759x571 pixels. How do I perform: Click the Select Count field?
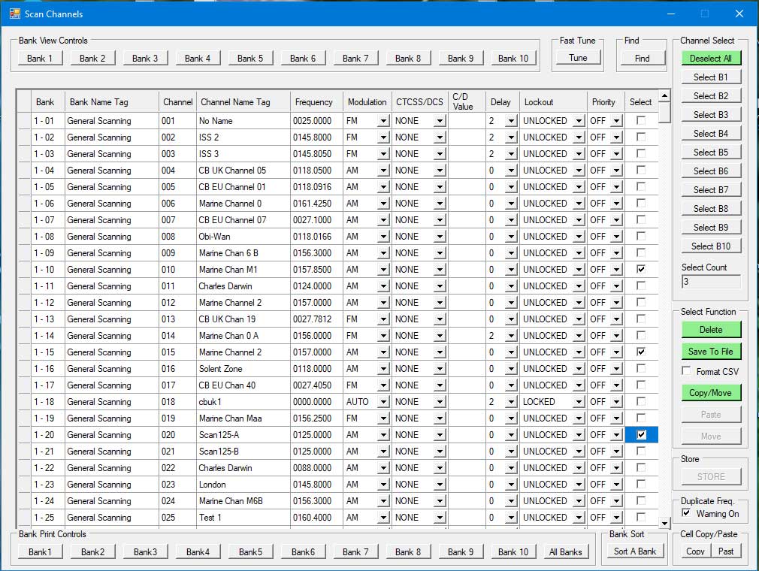711,282
